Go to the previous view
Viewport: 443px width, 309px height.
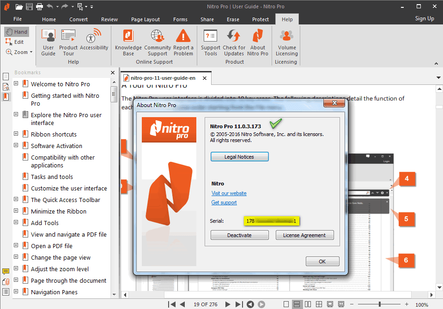[250, 304]
